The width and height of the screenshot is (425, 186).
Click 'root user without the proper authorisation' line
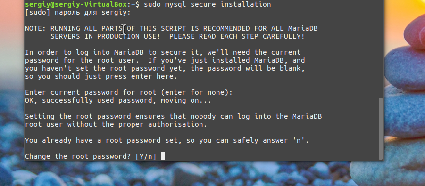point(116,124)
